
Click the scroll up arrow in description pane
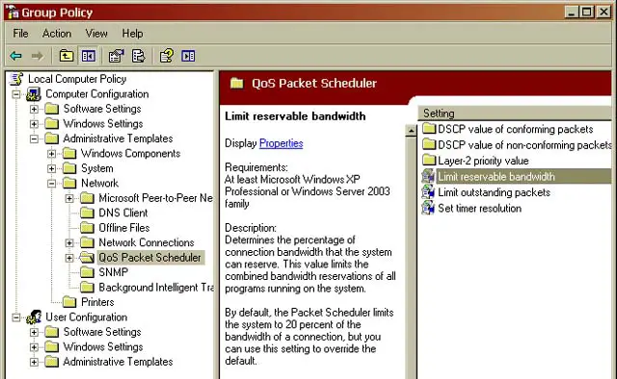pos(412,131)
